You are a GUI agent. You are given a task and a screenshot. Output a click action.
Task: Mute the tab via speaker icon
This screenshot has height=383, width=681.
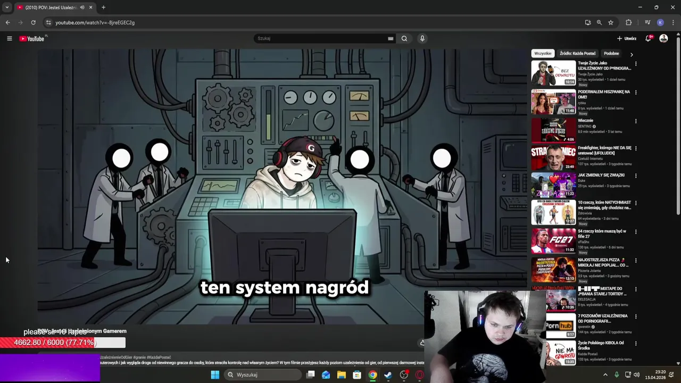(82, 7)
